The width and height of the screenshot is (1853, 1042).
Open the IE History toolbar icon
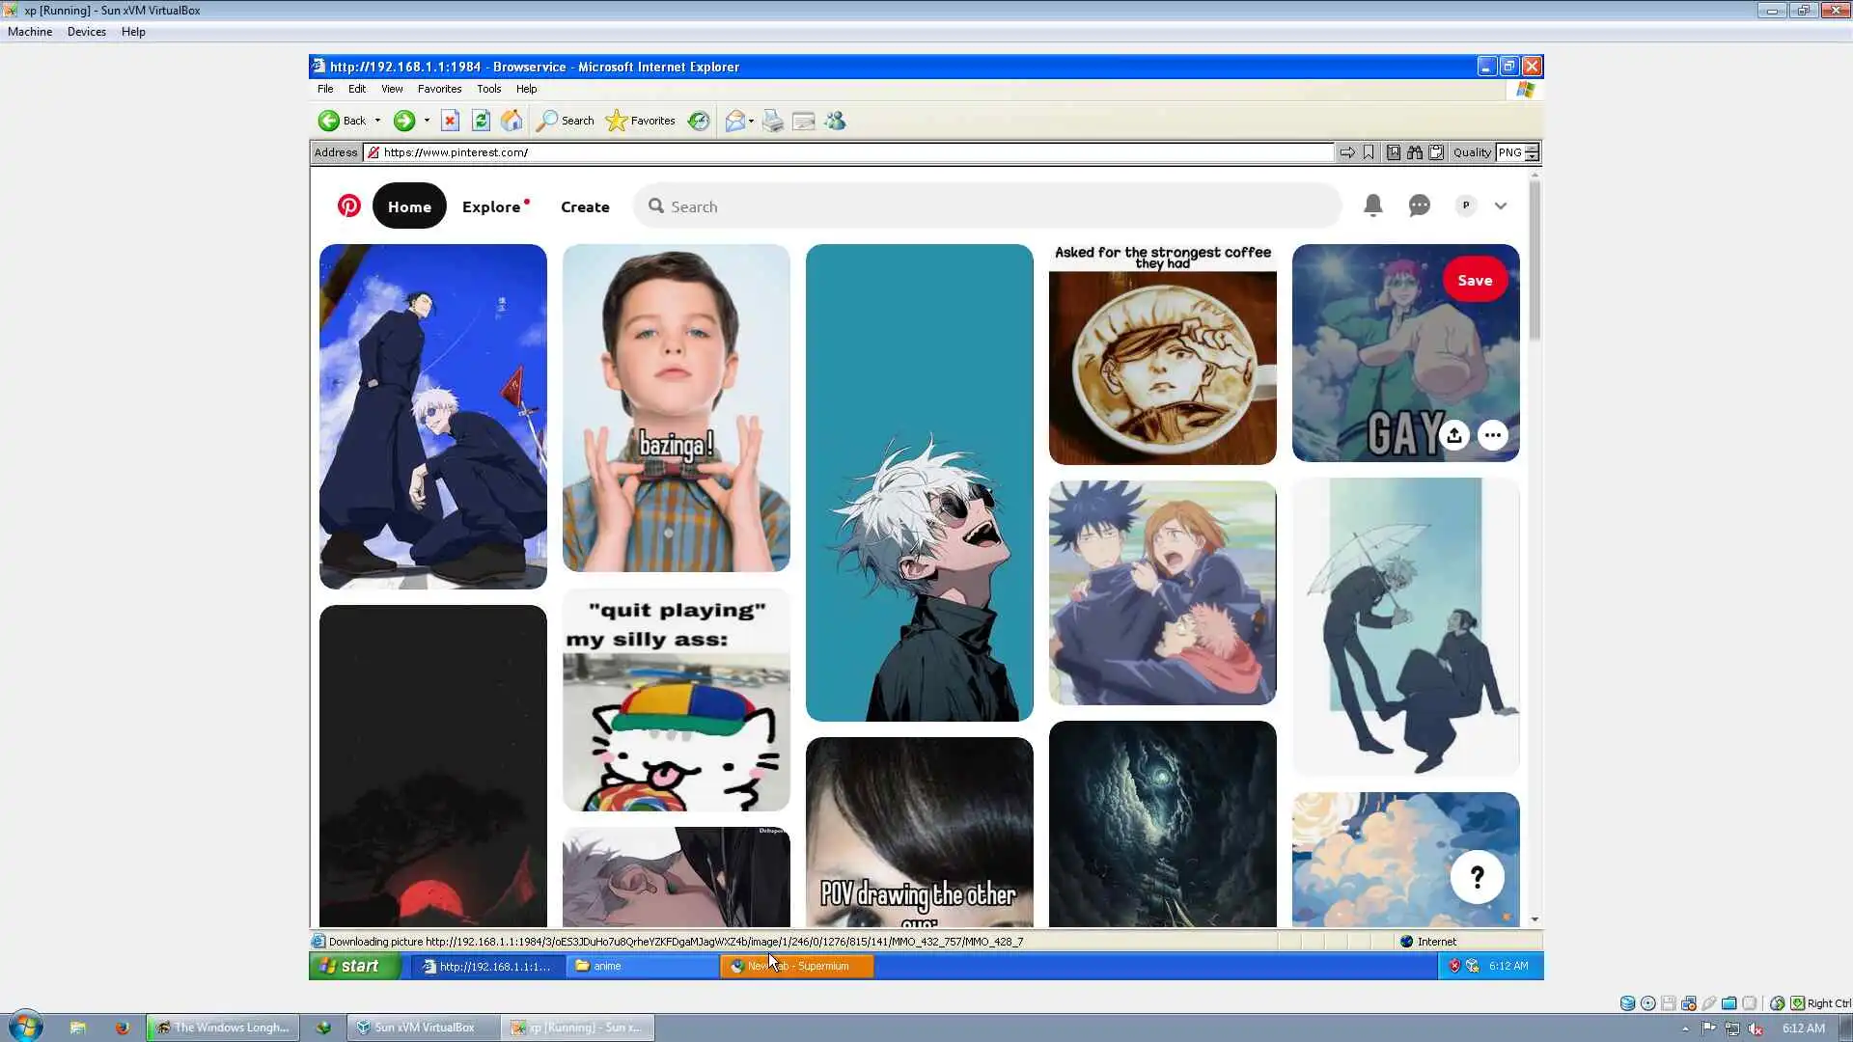(x=699, y=121)
